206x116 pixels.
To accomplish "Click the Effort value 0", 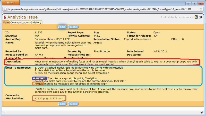I will coord(183,39).
